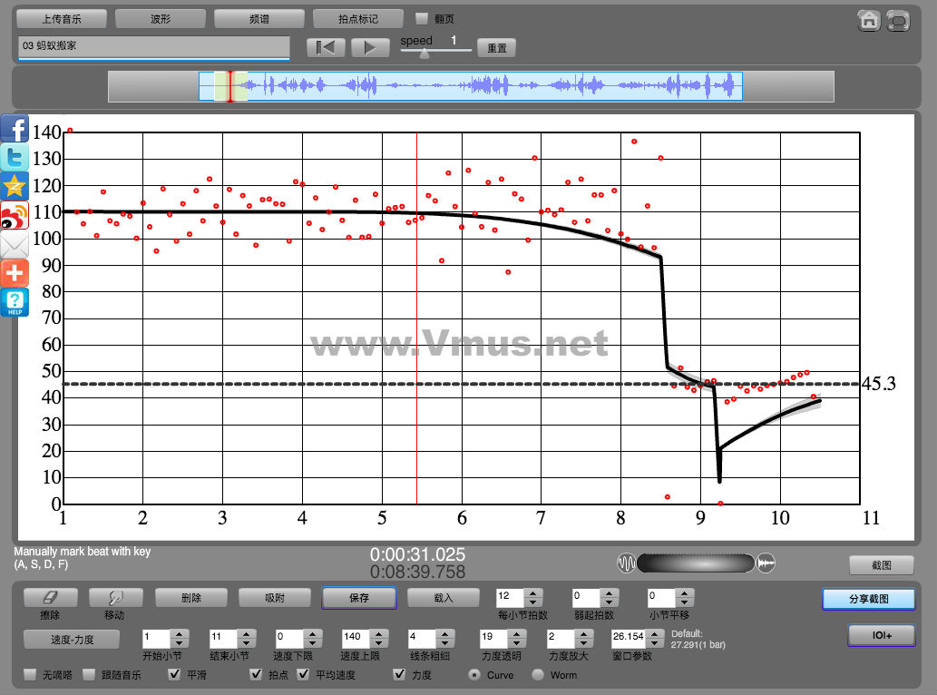937x695 pixels.
Task: Share via the Facebook sidebar icon
Action: pos(15,129)
